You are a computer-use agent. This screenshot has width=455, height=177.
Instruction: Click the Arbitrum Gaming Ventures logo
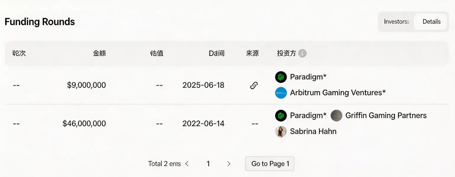[x=281, y=93]
